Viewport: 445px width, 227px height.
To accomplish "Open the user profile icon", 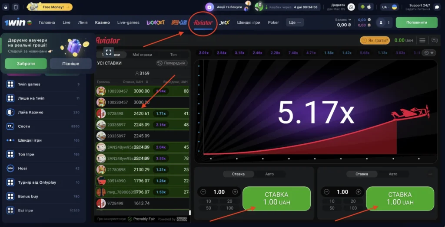I will point(382,22).
